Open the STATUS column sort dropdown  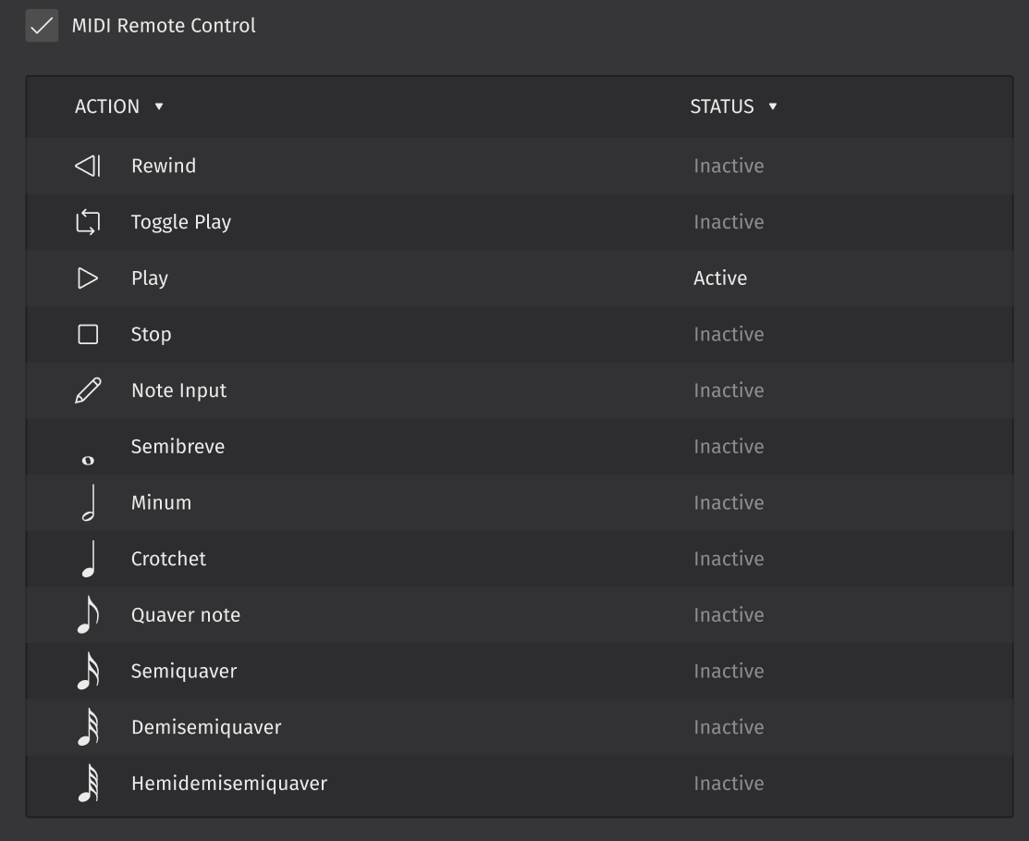(x=772, y=106)
